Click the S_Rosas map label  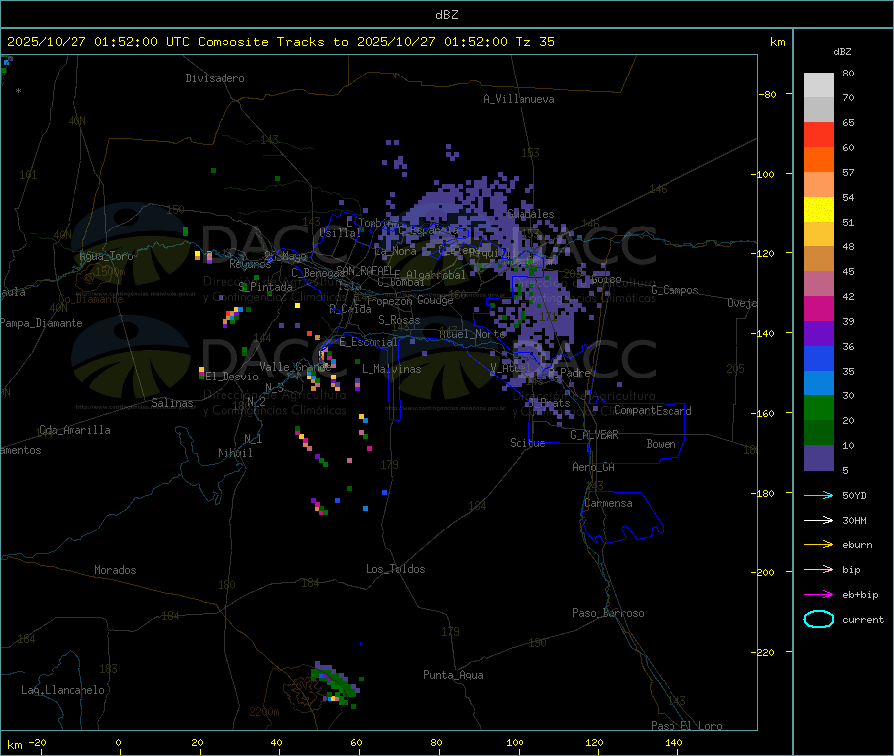[x=399, y=320]
